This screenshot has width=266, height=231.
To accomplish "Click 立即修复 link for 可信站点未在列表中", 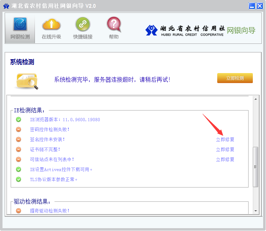I will point(225,160).
